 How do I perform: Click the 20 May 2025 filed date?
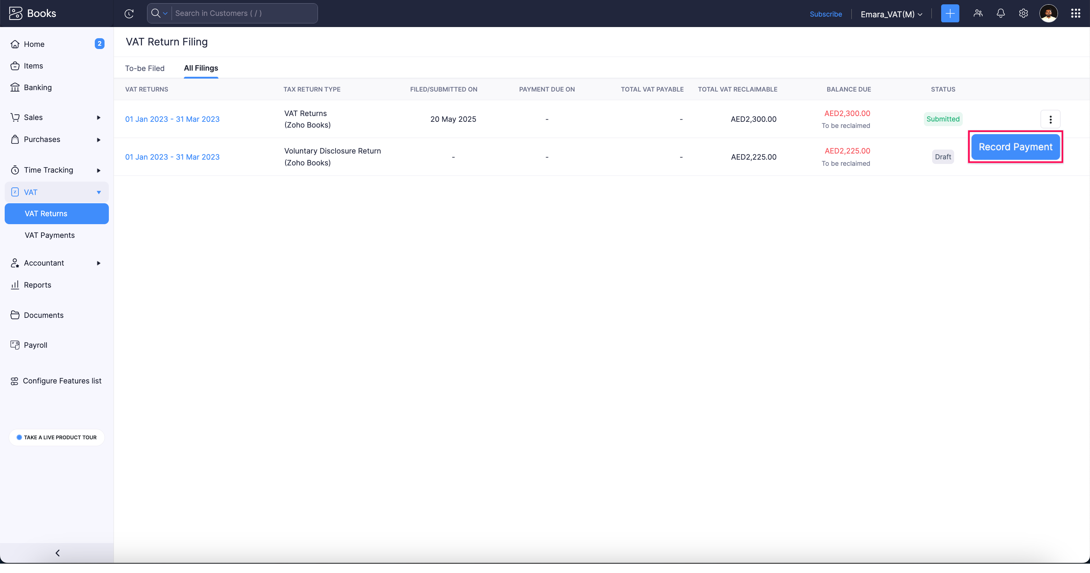tap(453, 119)
